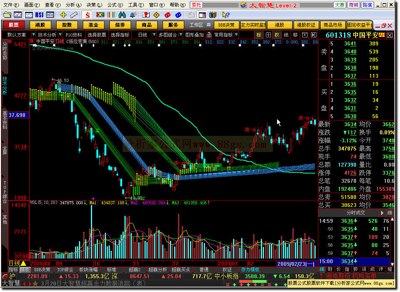Open the 默认方案 dropdown arrow

click(33, 35)
